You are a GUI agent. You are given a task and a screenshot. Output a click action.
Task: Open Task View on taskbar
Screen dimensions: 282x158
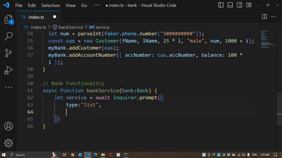(x=64, y=155)
